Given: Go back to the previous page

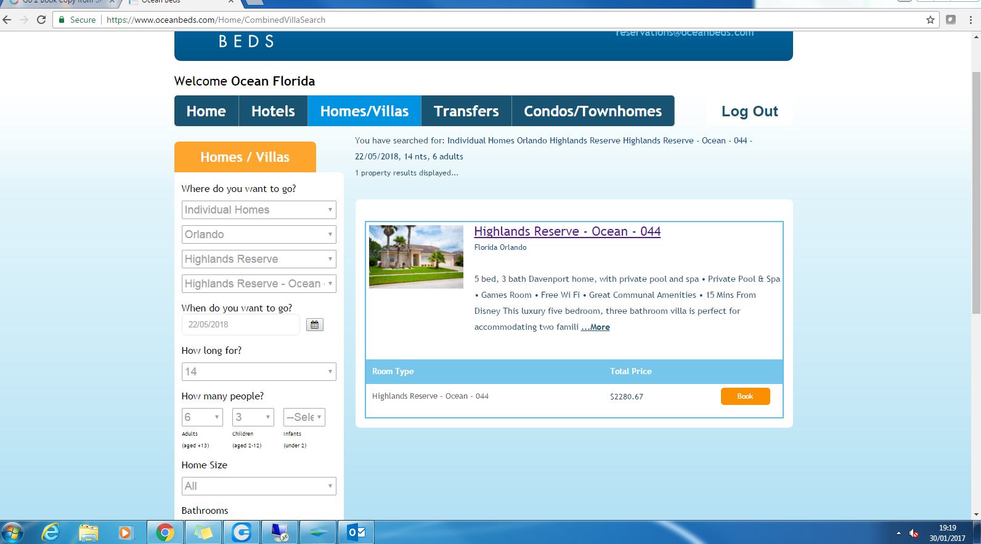Looking at the screenshot, I should [7, 20].
